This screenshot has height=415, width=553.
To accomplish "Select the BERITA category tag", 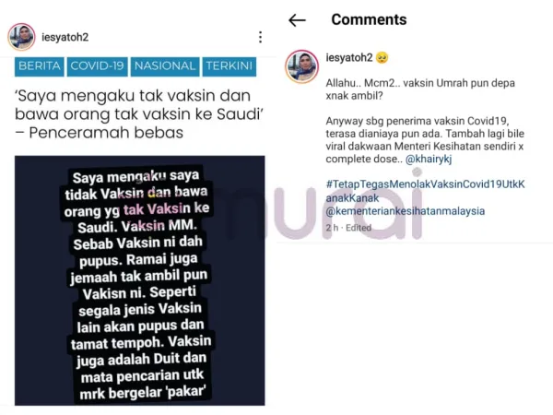I will pos(39,66).
